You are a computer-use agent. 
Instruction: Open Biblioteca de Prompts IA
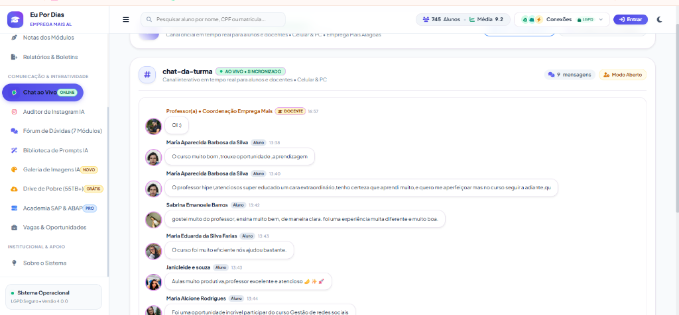[56, 150]
